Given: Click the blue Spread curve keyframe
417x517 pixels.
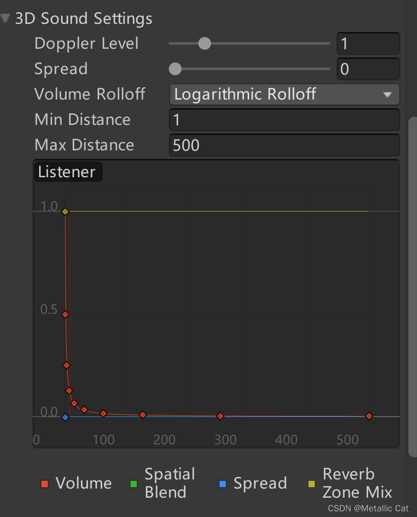Looking at the screenshot, I should (x=65, y=417).
